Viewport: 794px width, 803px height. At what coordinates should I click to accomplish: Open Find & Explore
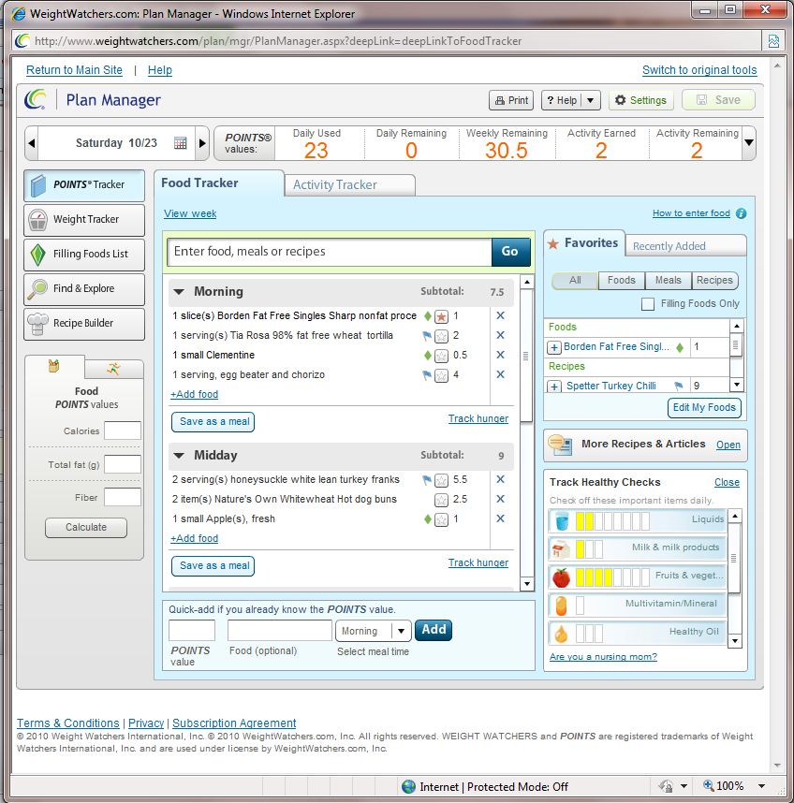coord(84,289)
